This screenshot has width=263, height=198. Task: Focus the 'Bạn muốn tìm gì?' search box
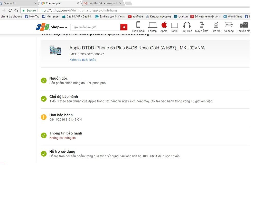coord(95,27)
